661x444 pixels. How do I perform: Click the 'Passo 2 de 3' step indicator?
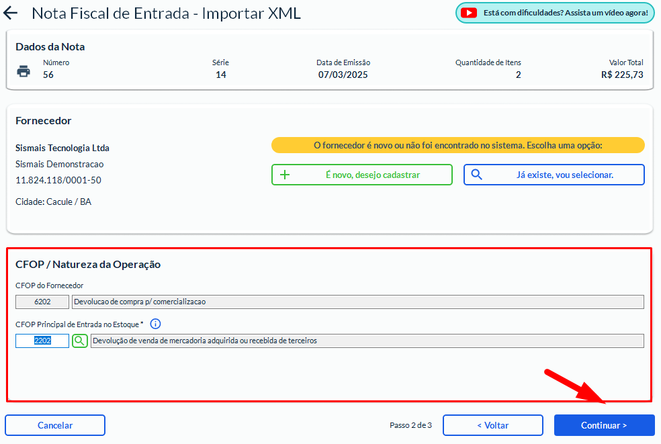click(x=410, y=425)
